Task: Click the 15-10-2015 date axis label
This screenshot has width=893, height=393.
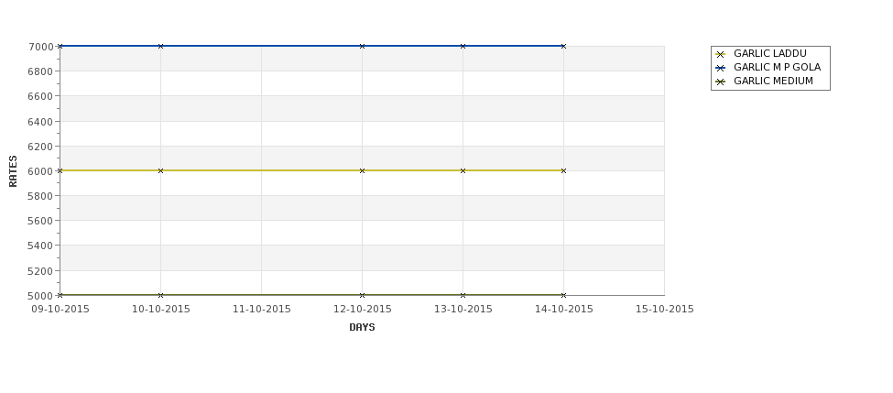Action: (664, 310)
